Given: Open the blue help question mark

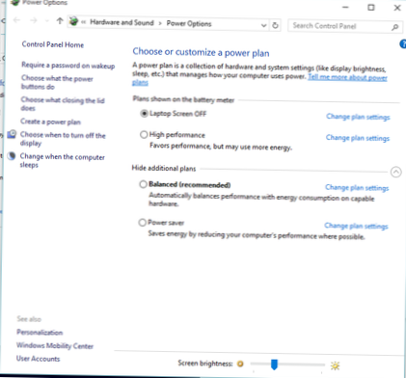Looking at the screenshot, I should (x=403, y=44).
